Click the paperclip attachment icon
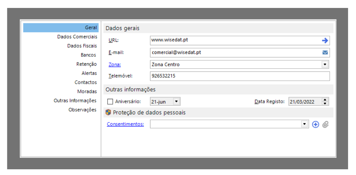Viewport: 356px width, 175px height. 325,125
